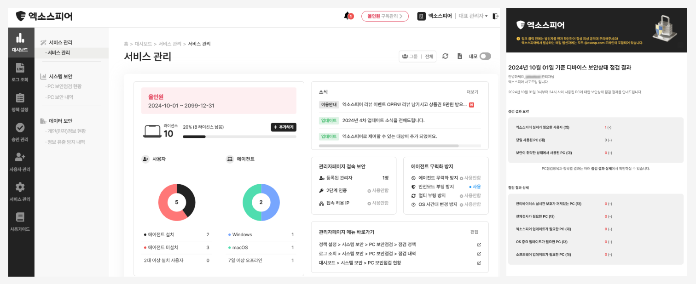Click the 사용자 donut chart
This screenshot has height=284, width=696.
177,202
